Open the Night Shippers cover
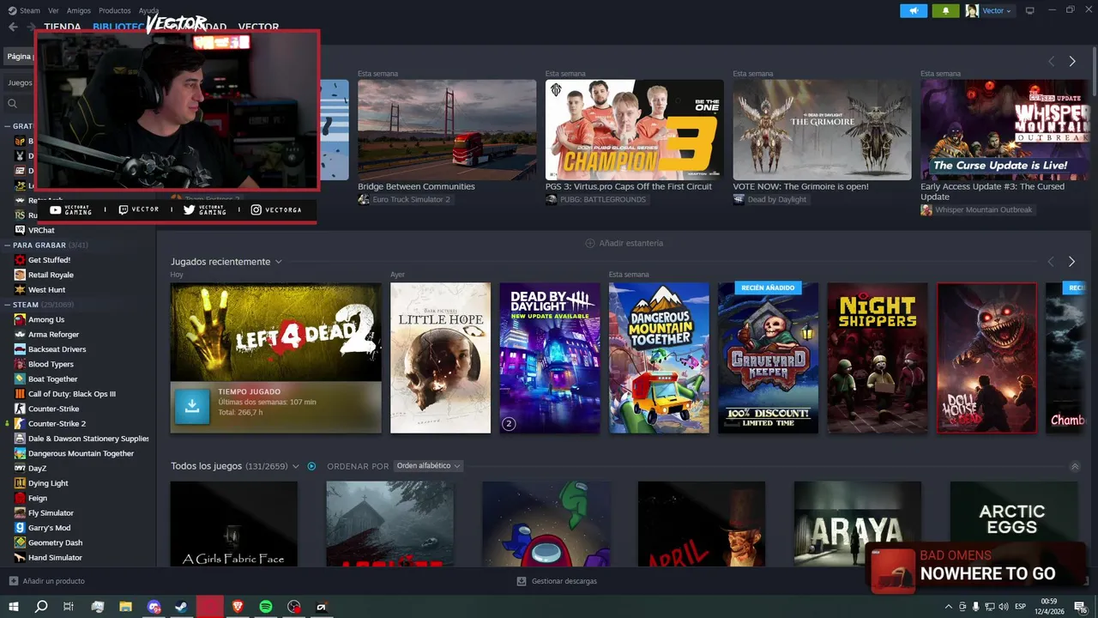 tap(878, 358)
